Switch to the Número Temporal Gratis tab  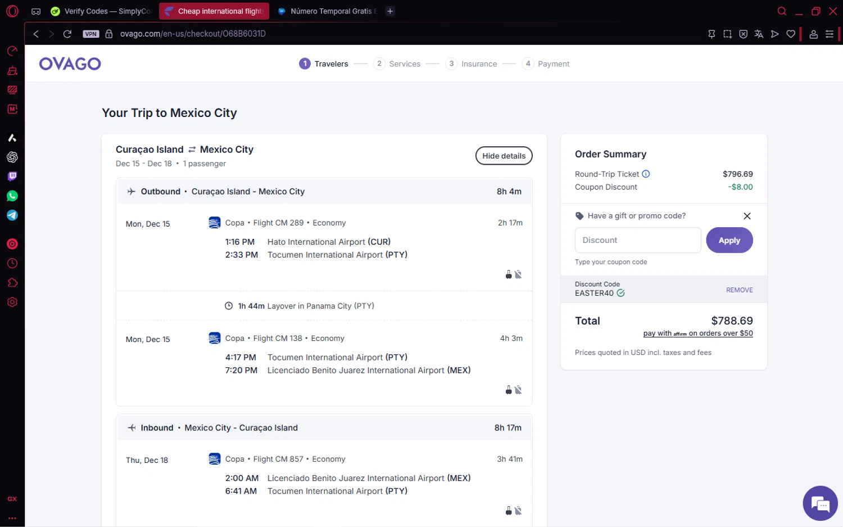328,11
